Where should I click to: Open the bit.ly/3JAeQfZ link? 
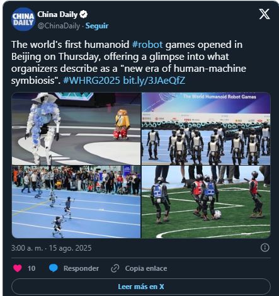154,81
